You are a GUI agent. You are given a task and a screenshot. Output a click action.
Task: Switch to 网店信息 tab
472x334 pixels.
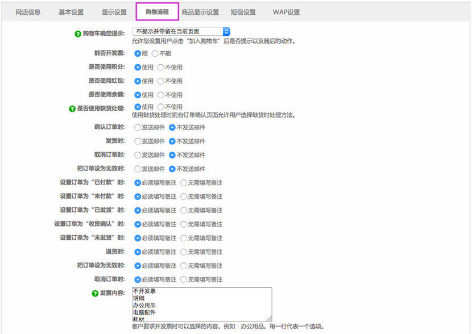[28, 12]
